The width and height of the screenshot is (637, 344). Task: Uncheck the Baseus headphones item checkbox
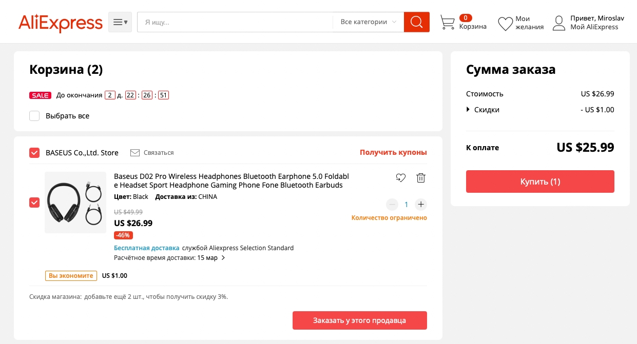(x=34, y=203)
